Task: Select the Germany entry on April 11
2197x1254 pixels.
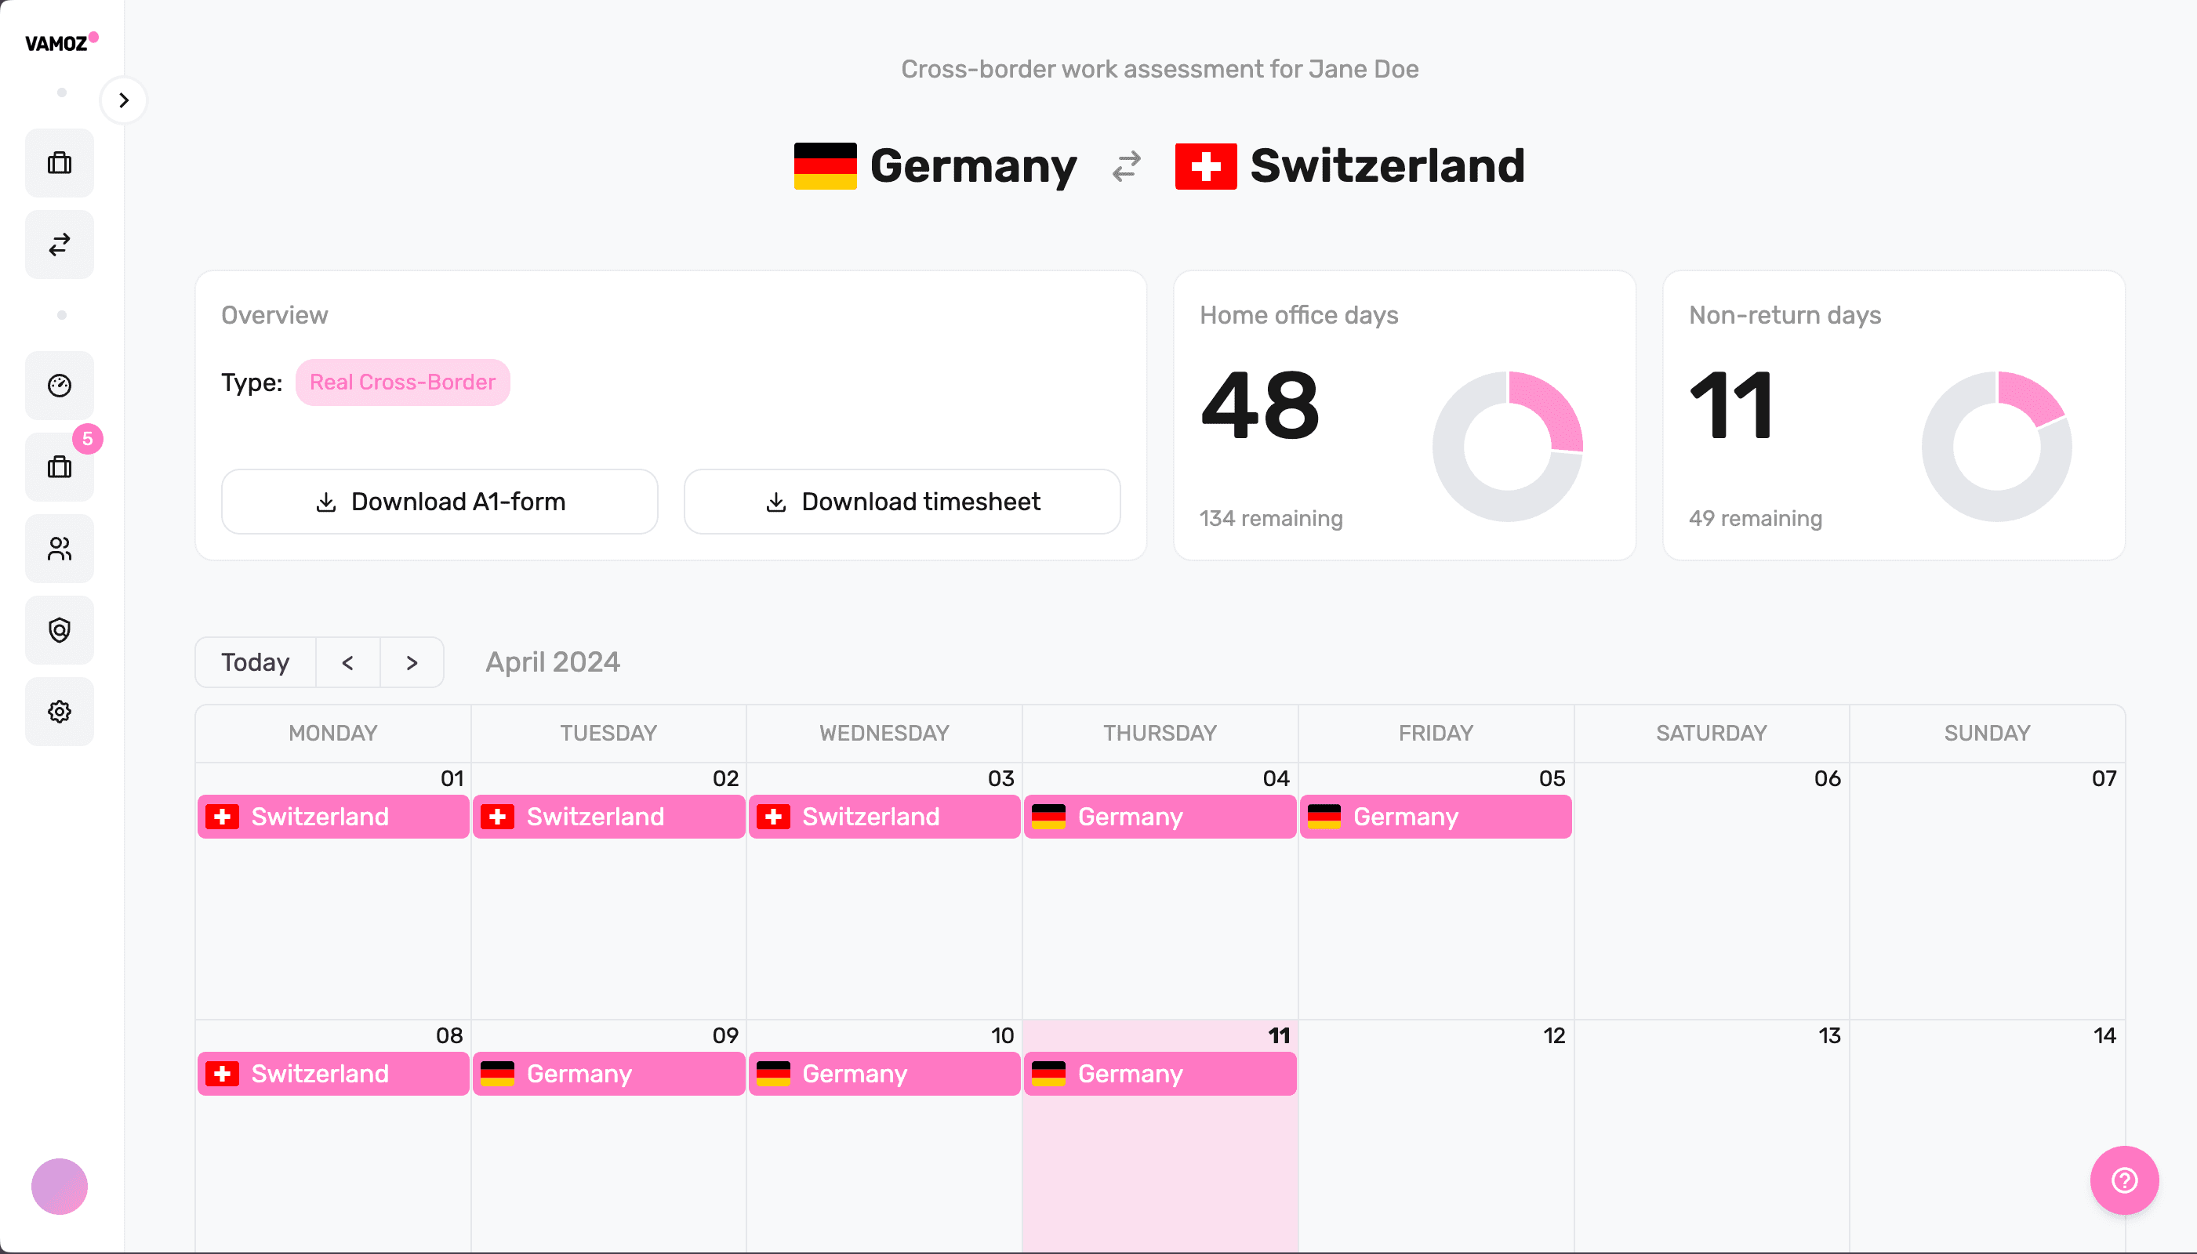Action: click(x=1160, y=1073)
